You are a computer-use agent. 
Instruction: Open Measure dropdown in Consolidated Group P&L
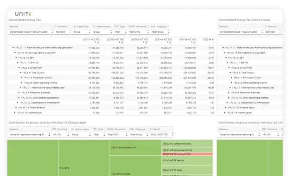coord(31,32)
